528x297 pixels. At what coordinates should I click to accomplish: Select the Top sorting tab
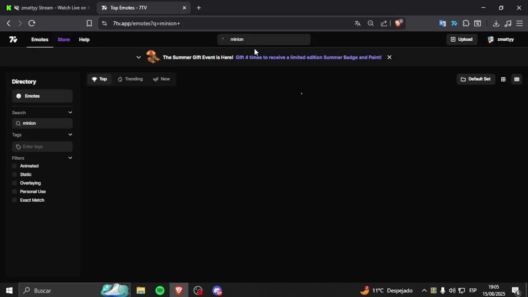pos(99,79)
